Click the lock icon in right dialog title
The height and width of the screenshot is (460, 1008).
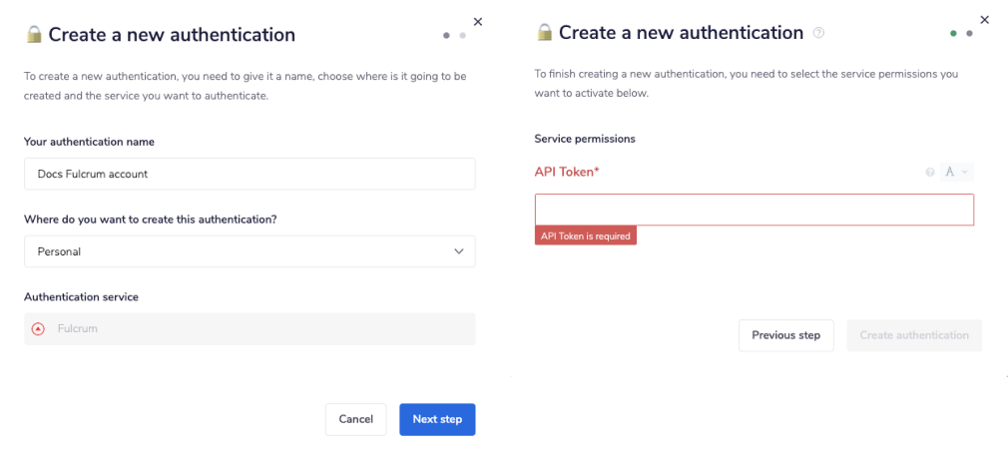(x=544, y=33)
